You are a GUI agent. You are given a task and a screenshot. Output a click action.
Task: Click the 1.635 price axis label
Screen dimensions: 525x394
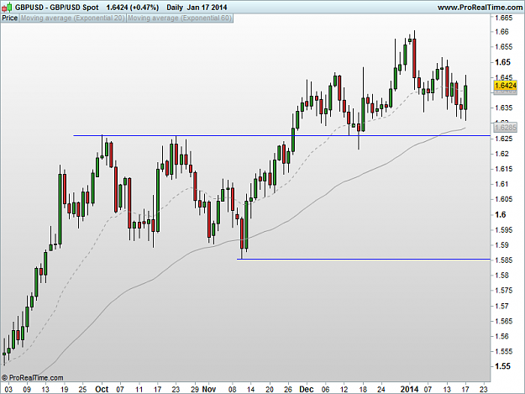pyautogui.click(x=504, y=108)
